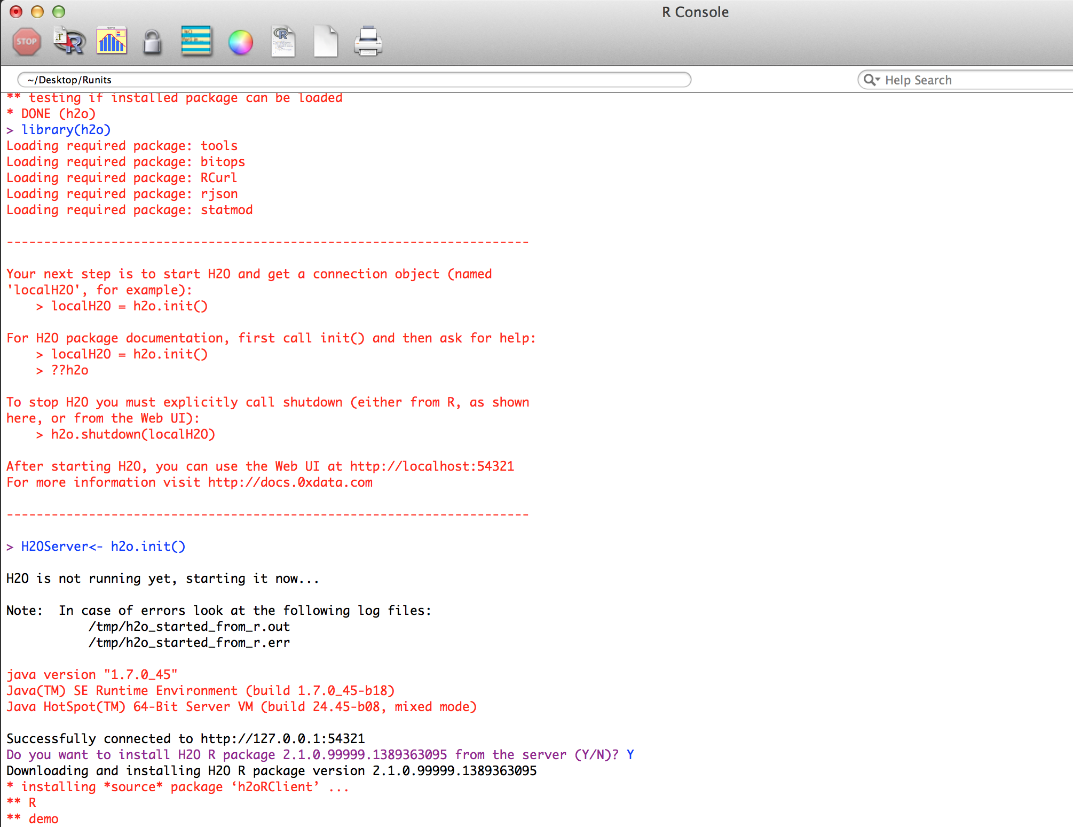
Task: Select the library(h2o) command text
Action: 66,129
